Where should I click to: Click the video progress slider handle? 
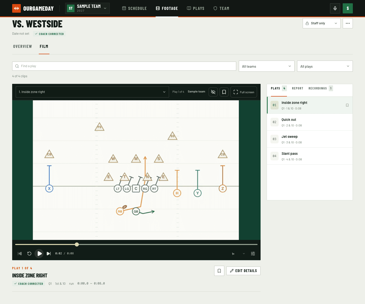click(77, 244)
